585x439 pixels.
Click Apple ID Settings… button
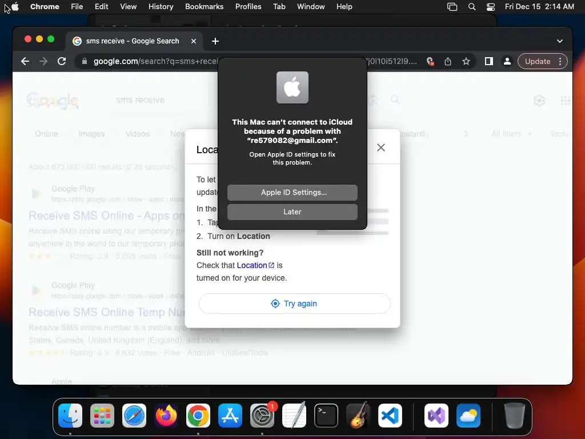click(x=292, y=192)
